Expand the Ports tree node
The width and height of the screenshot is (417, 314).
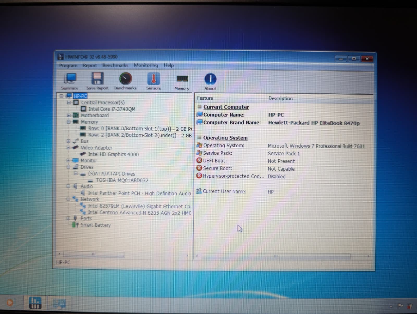click(68, 218)
